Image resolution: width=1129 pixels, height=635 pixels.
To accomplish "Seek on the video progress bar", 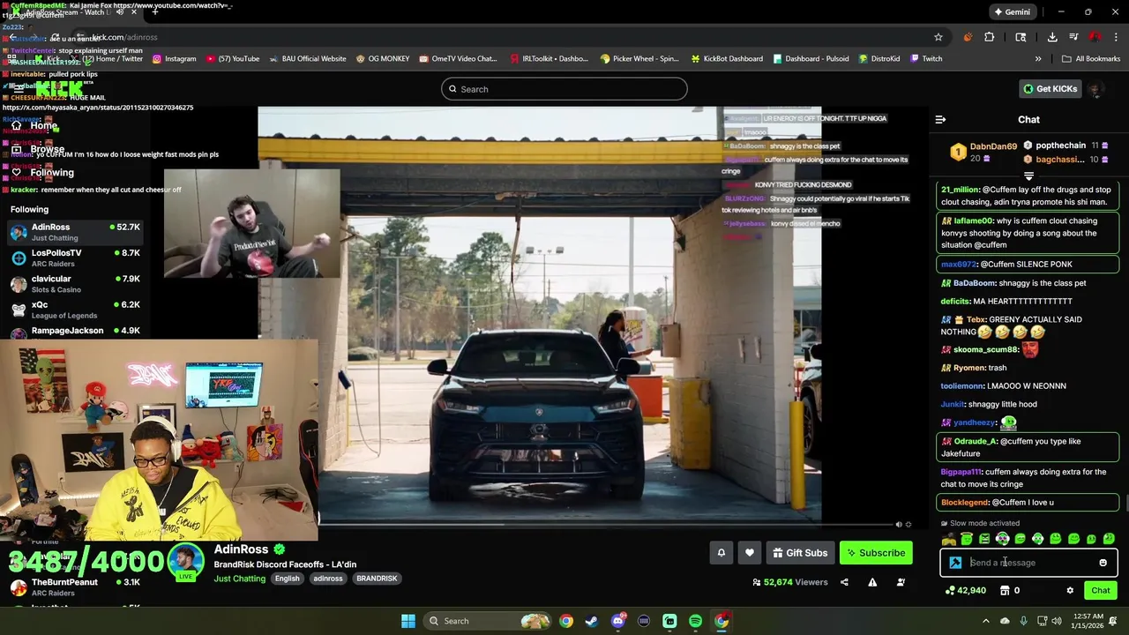I will coord(605,524).
